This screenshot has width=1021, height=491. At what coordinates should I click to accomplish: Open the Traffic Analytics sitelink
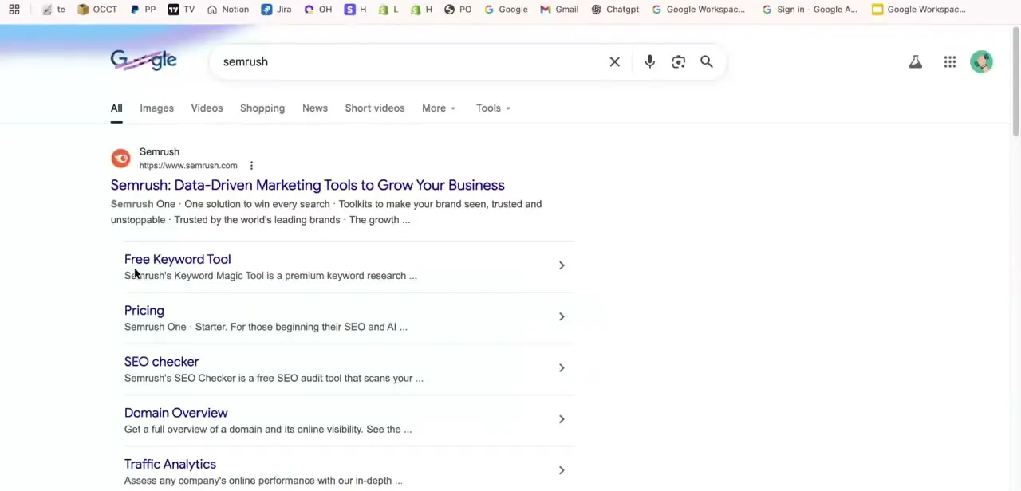click(170, 464)
